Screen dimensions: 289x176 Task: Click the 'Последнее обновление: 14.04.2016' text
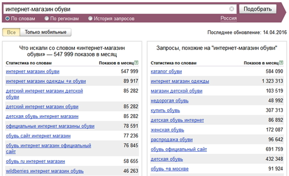click(x=247, y=33)
